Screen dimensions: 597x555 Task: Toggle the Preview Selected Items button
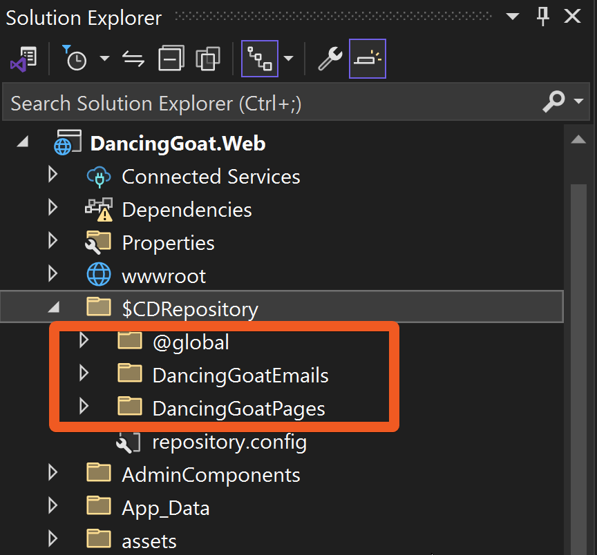(367, 59)
